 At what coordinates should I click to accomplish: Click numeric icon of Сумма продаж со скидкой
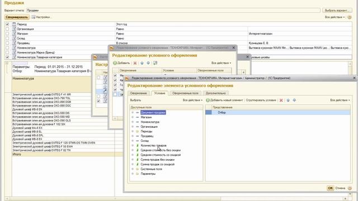[138, 164]
